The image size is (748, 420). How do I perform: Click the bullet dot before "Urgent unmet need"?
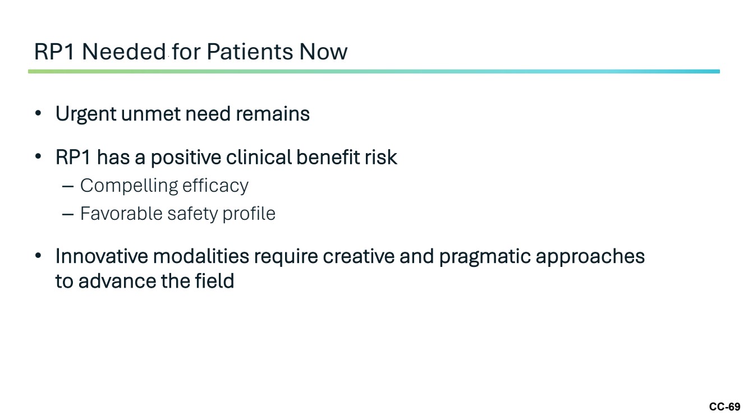(38, 114)
